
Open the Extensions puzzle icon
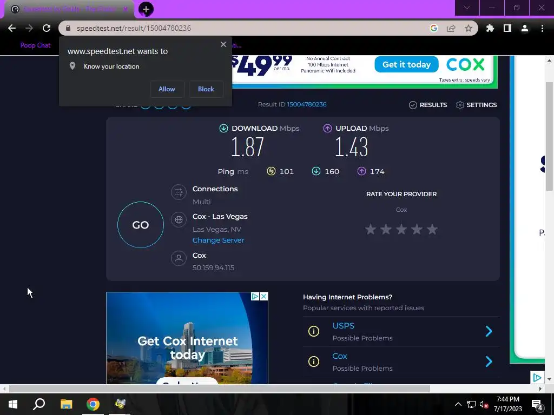[x=490, y=28]
